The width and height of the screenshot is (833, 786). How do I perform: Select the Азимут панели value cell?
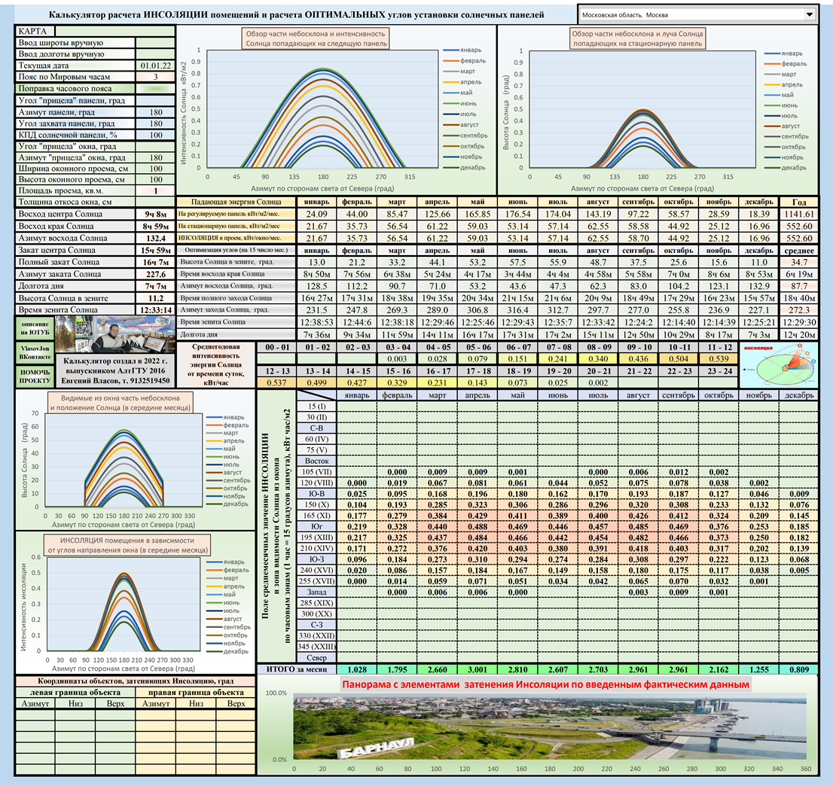click(155, 112)
